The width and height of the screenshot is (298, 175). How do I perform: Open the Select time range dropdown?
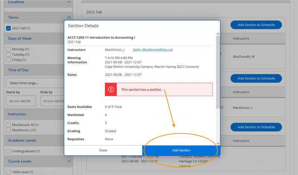(35, 83)
